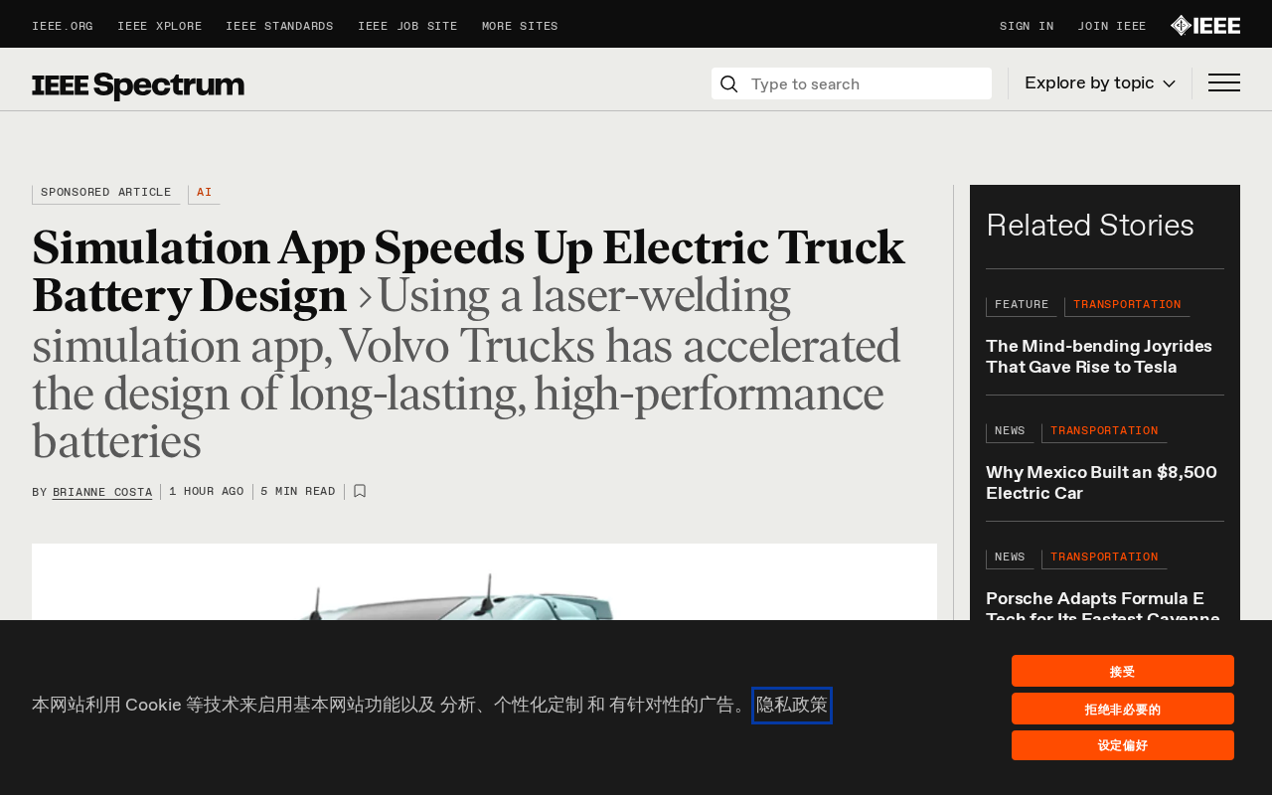Open the IEEE JOB SITE link
The width and height of the screenshot is (1272, 795).
[x=407, y=27]
